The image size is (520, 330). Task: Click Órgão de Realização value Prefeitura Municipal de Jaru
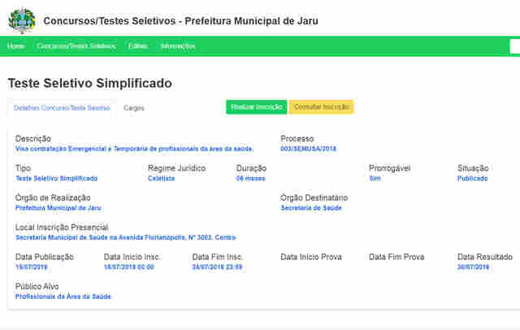tap(58, 208)
